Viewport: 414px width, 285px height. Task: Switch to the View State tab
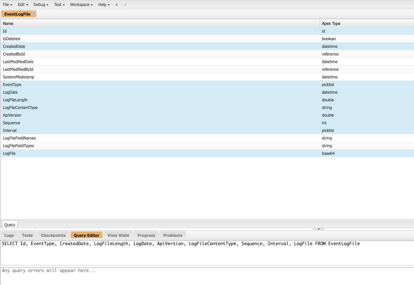pyautogui.click(x=118, y=235)
